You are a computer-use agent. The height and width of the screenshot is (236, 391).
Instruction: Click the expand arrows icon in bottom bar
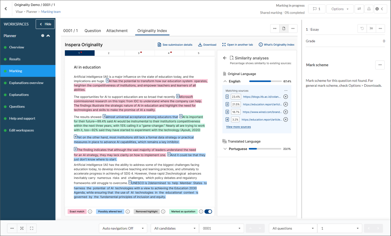point(22,228)
